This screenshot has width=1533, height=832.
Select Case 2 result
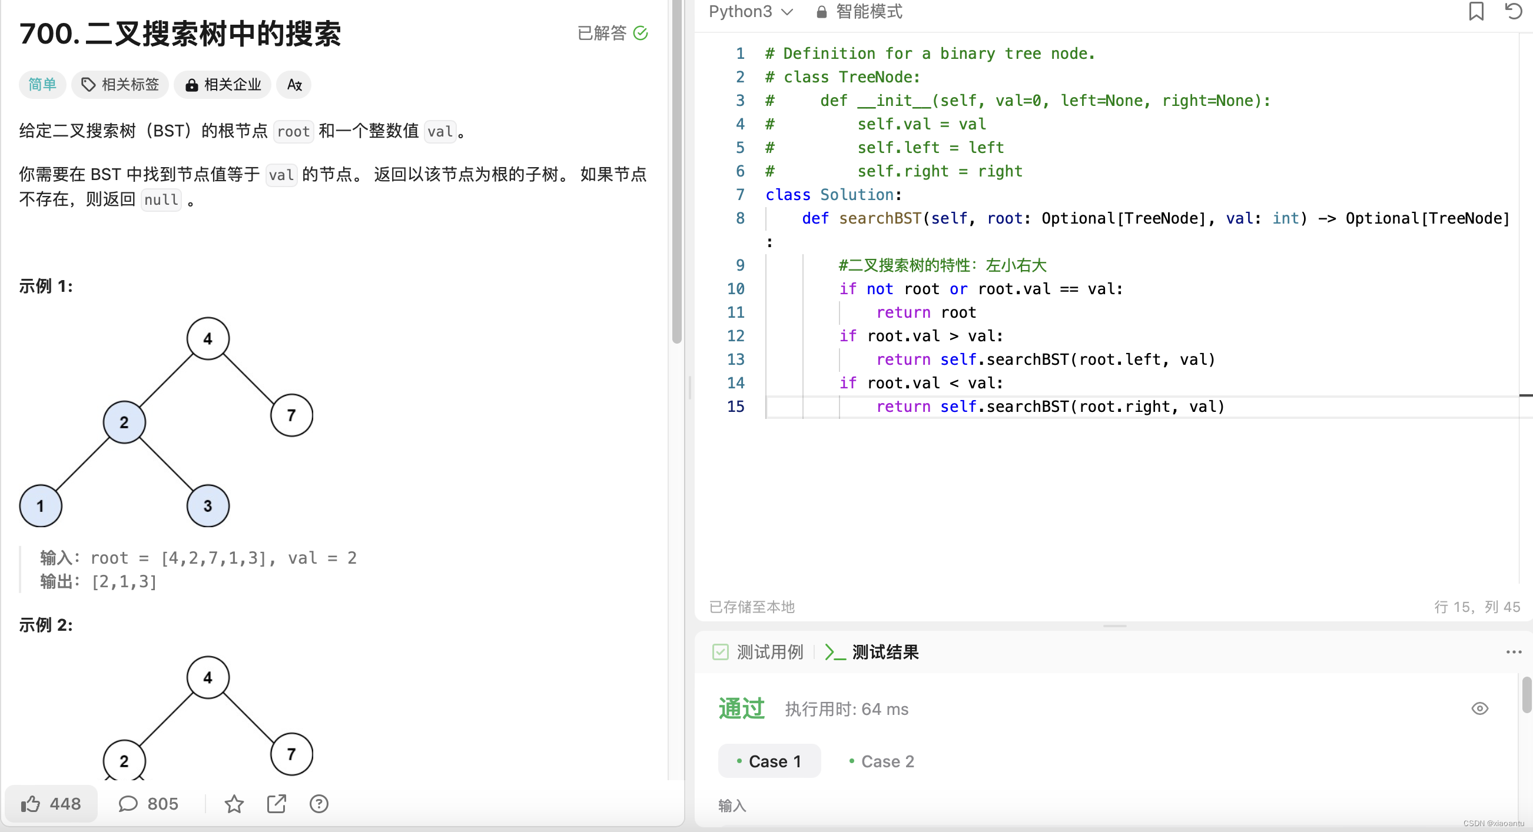click(x=882, y=761)
